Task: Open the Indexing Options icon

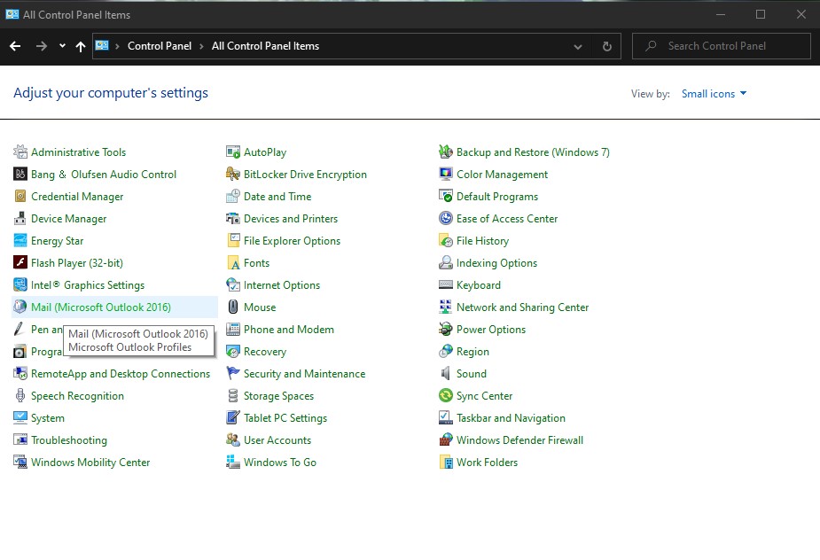Action: [x=446, y=263]
